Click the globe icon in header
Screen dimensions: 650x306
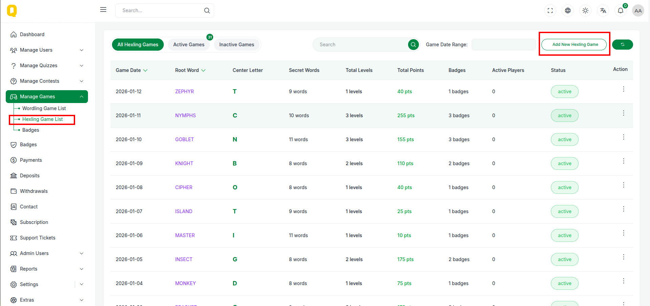[568, 10]
